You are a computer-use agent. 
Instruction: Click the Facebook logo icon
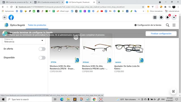point(11,18)
